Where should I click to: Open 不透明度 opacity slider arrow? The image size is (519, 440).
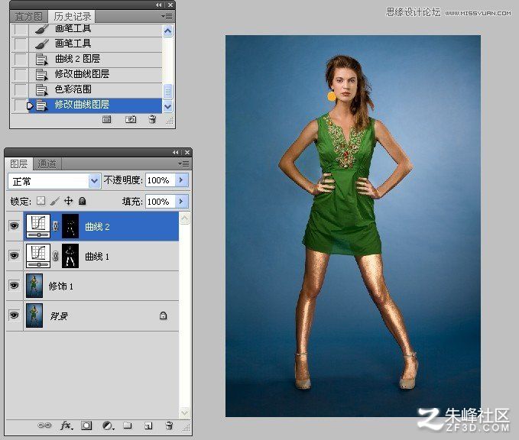[182, 180]
